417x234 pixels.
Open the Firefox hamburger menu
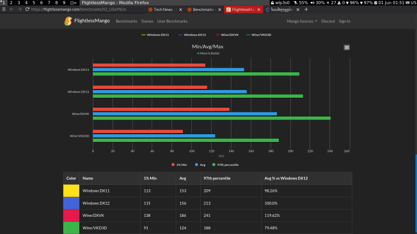[x=4, y=9]
